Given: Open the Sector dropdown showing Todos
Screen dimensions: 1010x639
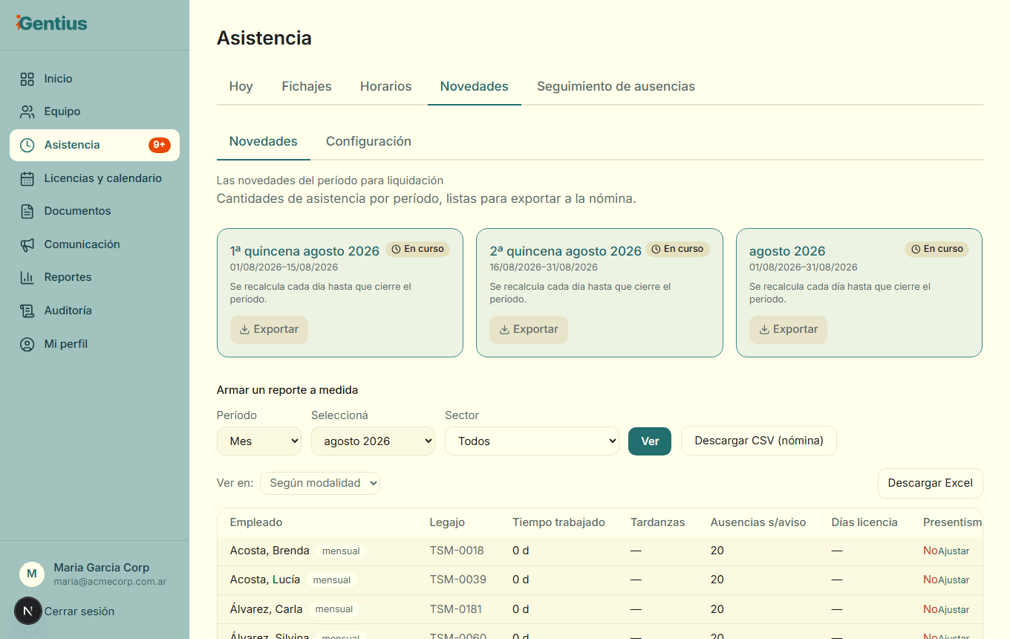Looking at the screenshot, I should click(x=532, y=441).
